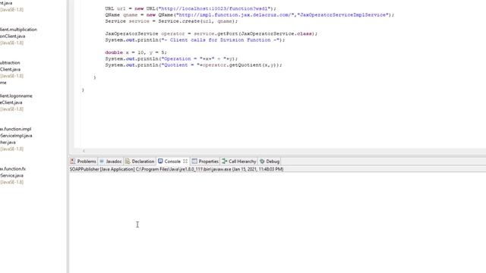This screenshot has width=486, height=273.
Task: Open the Service.java file under function.fx
Action: (x=11, y=175)
